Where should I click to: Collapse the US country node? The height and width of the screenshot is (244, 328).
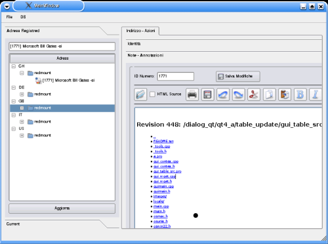(x=14, y=129)
